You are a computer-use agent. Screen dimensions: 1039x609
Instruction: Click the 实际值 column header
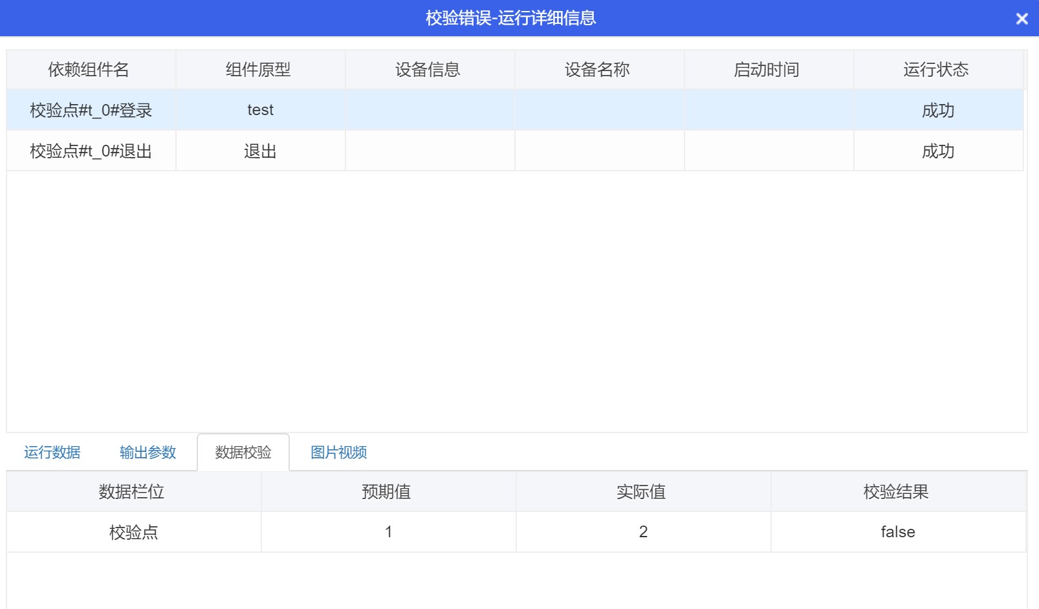click(x=641, y=492)
